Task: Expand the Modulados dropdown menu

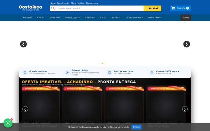Action: [x=155, y=18]
